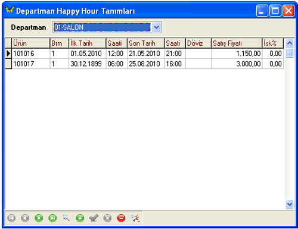Select product cell 101016
The image size is (298, 229).
[x=31, y=54]
